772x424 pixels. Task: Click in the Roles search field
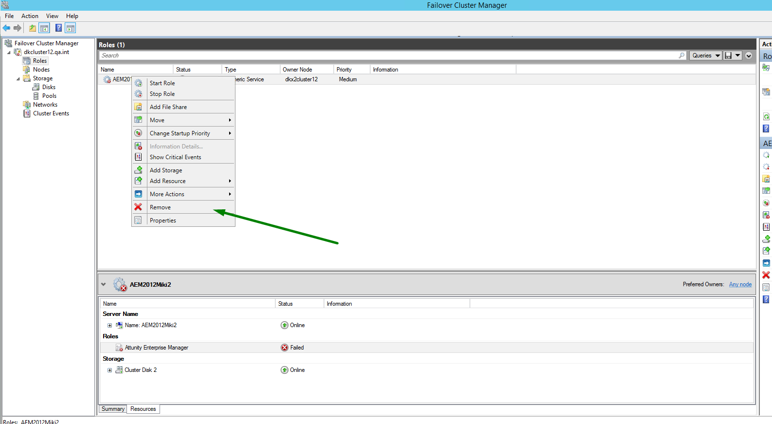(388, 55)
